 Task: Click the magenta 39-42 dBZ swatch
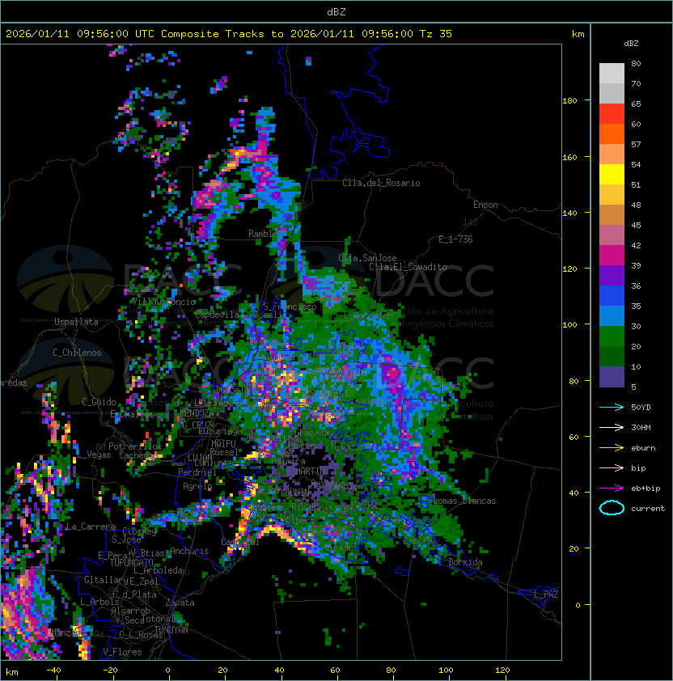click(612, 256)
